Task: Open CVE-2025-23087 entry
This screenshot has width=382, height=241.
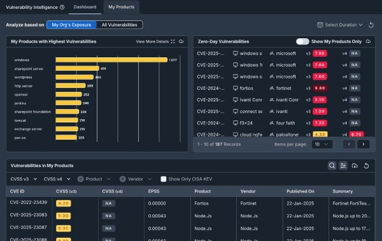Action: pyautogui.click(x=29, y=228)
